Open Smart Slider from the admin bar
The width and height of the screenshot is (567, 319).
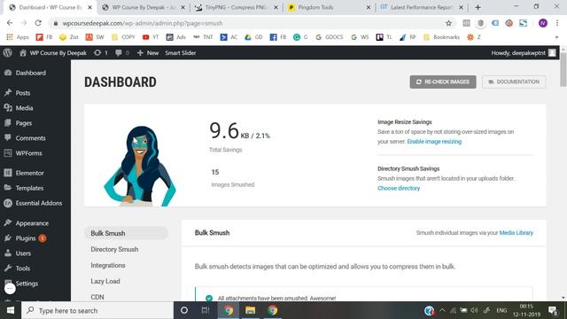181,53
